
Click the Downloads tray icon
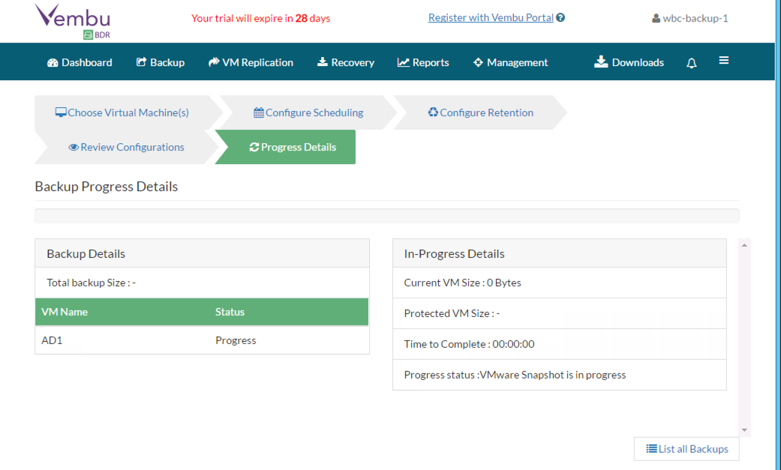601,62
